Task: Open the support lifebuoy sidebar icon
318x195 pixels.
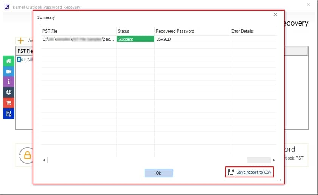Action: [x=9, y=93]
